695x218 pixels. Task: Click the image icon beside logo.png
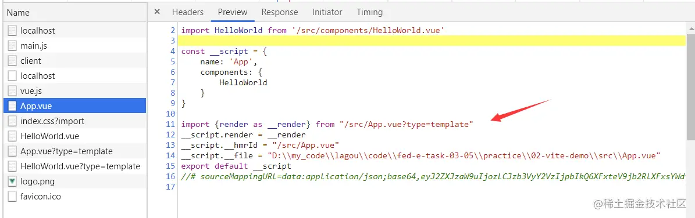pyautogui.click(x=12, y=181)
